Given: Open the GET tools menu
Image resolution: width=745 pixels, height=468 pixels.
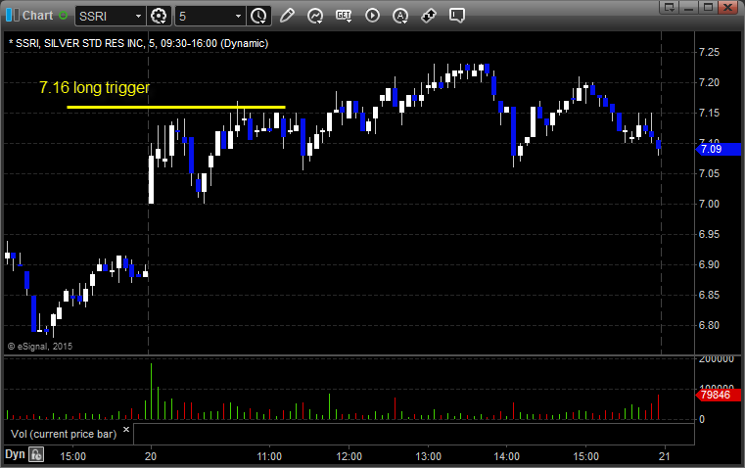Looking at the screenshot, I should (x=344, y=16).
